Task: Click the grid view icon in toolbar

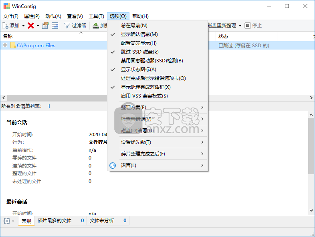Action: (x=55, y=26)
